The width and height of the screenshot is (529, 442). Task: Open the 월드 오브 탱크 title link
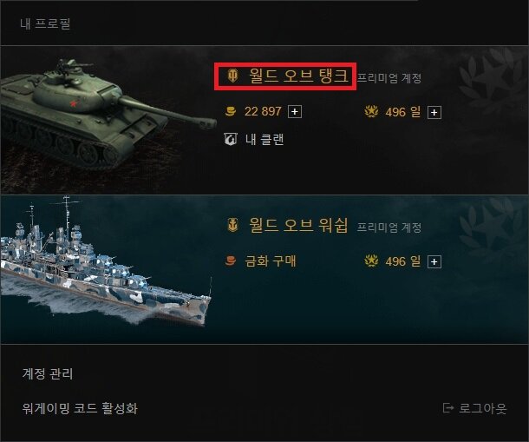pos(298,76)
